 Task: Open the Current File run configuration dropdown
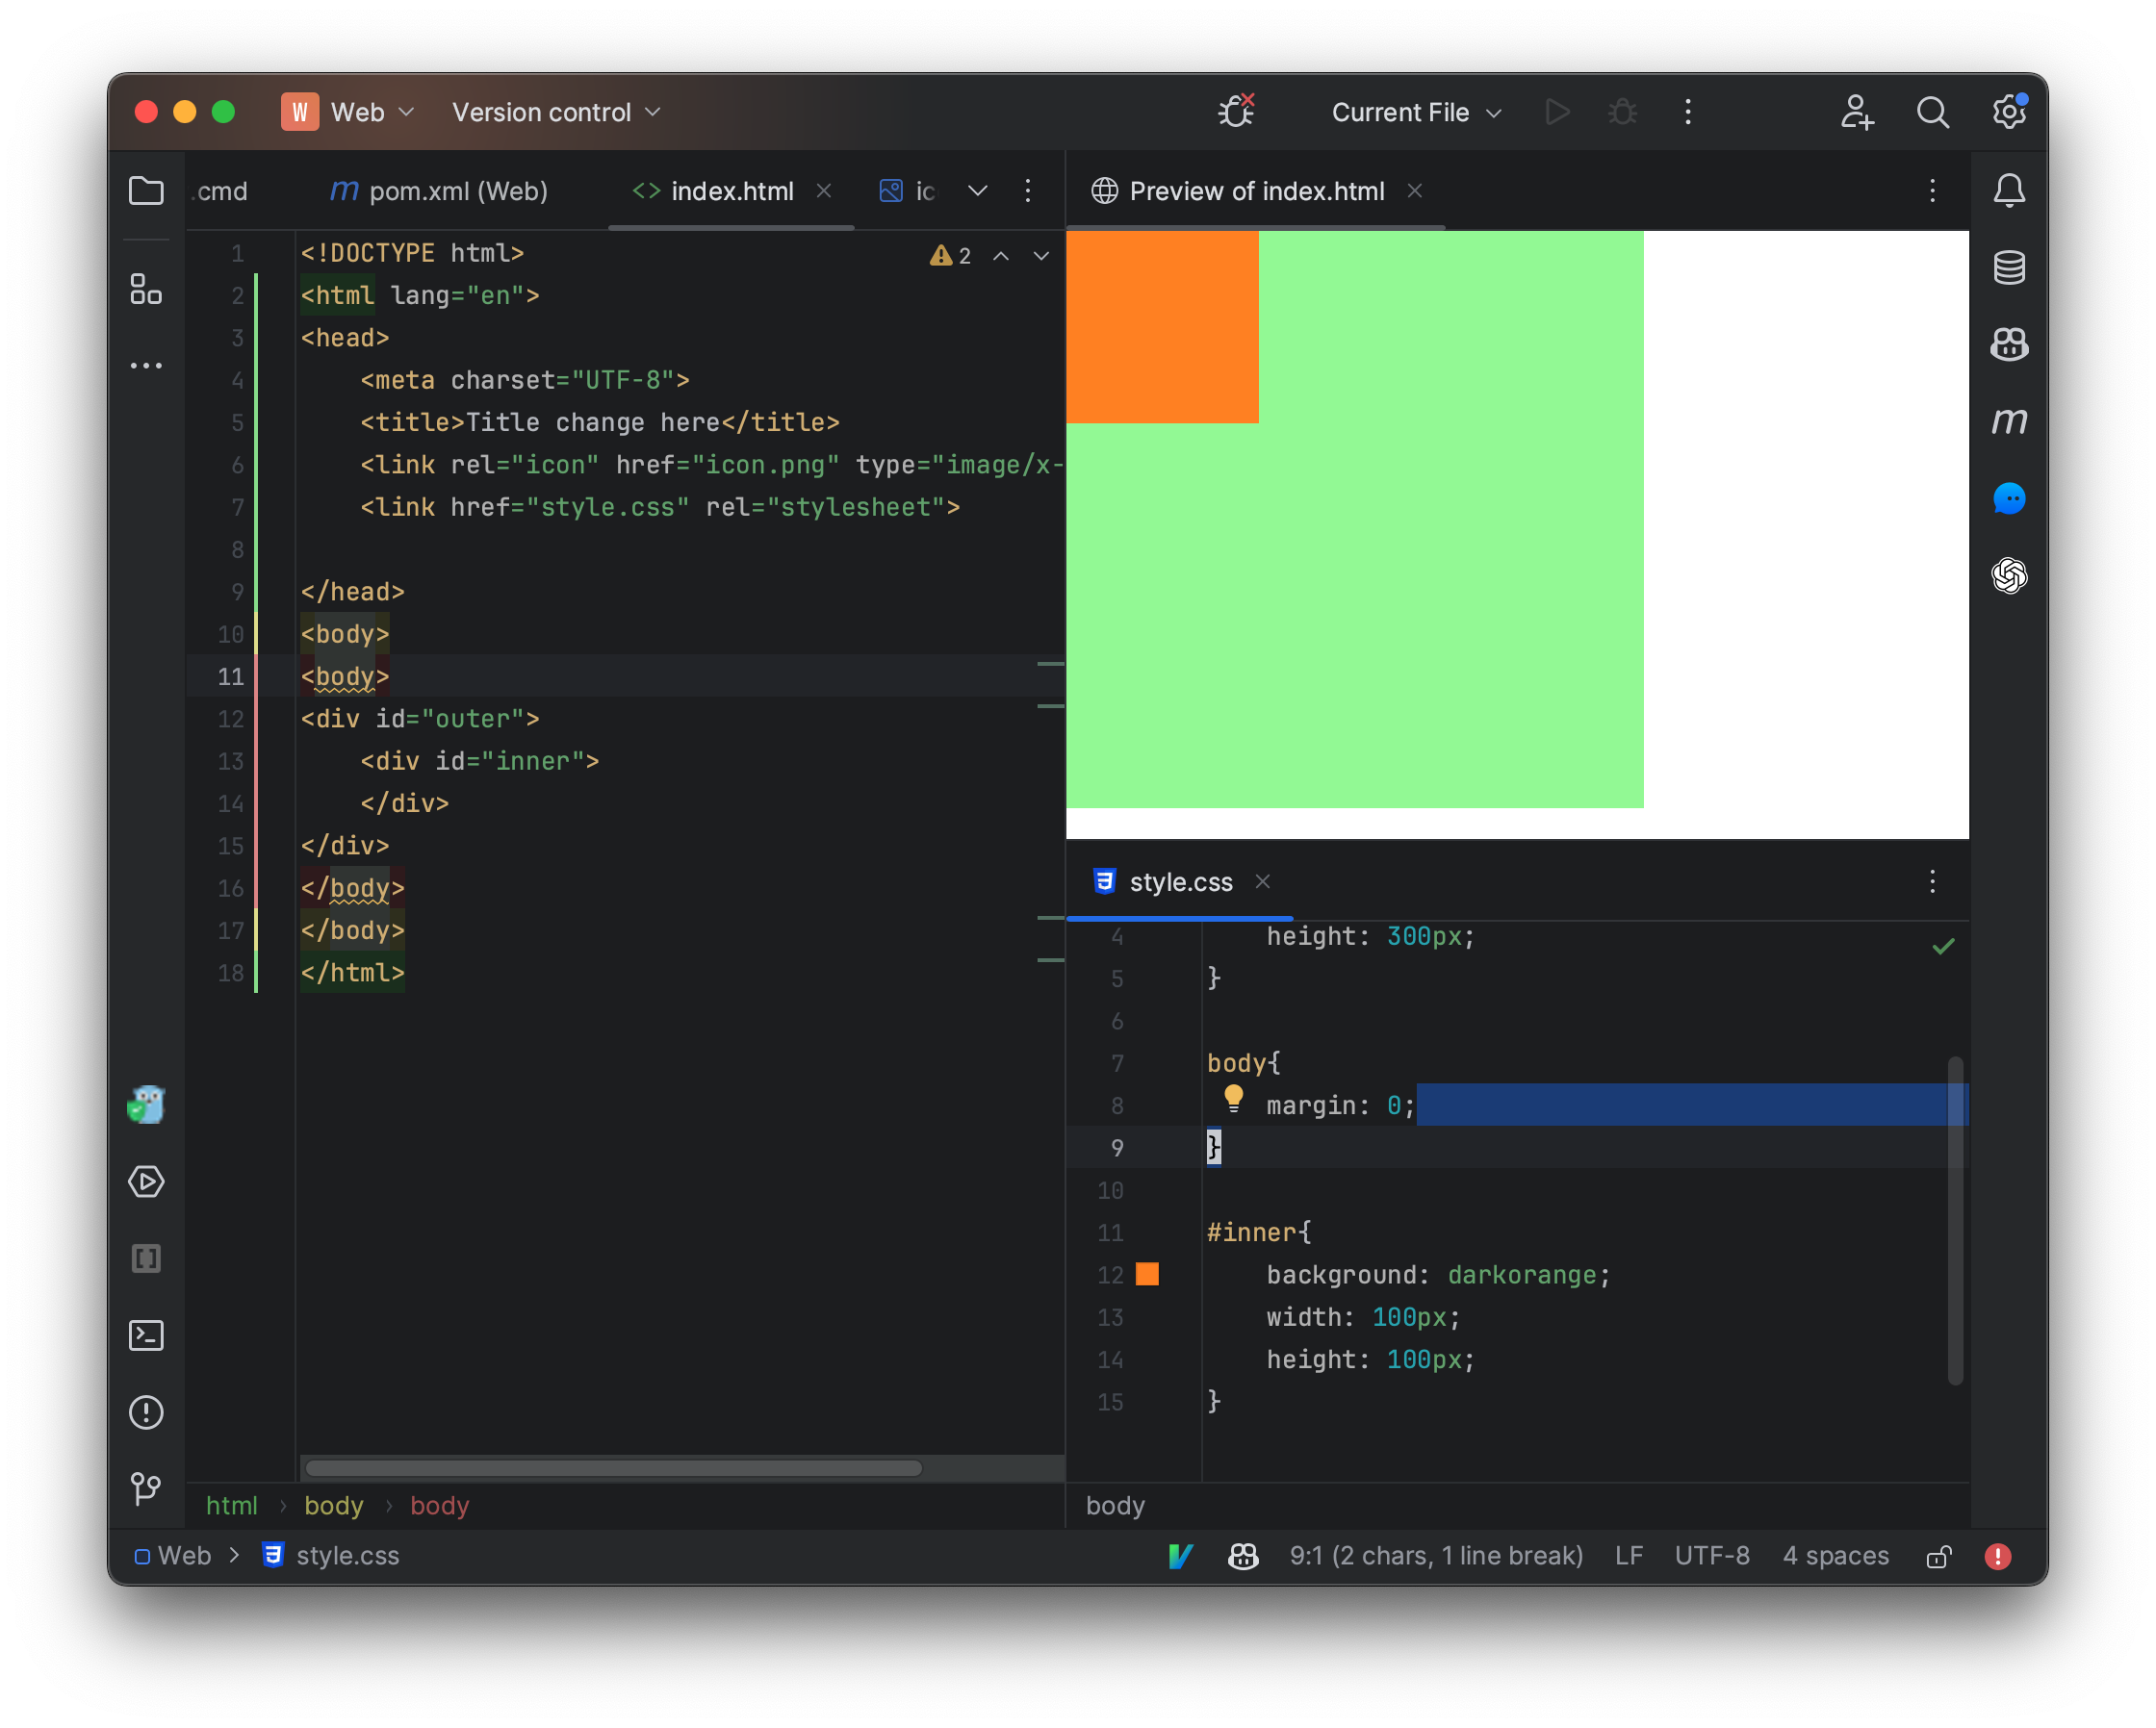pyautogui.click(x=1414, y=112)
